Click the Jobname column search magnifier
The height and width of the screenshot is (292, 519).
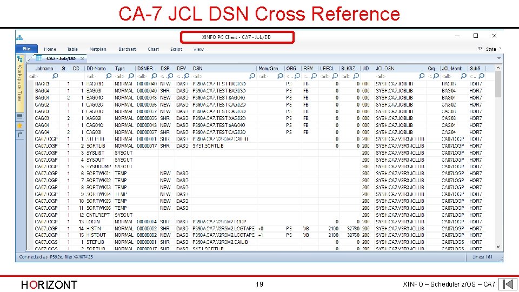click(x=55, y=76)
